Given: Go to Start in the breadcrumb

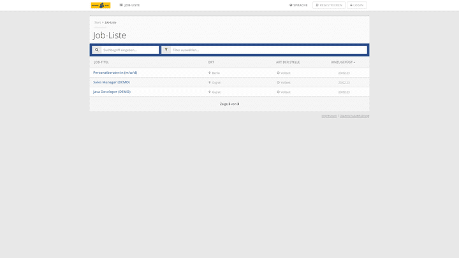Looking at the screenshot, I should point(98,22).
